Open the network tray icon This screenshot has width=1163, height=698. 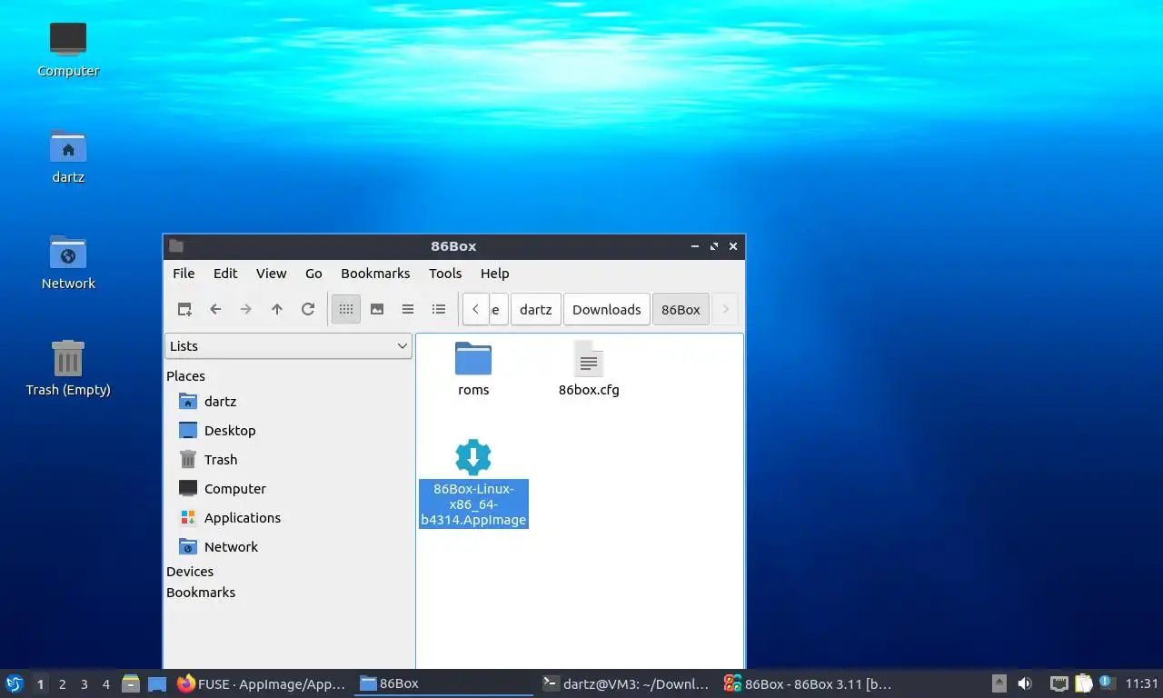1059,683
